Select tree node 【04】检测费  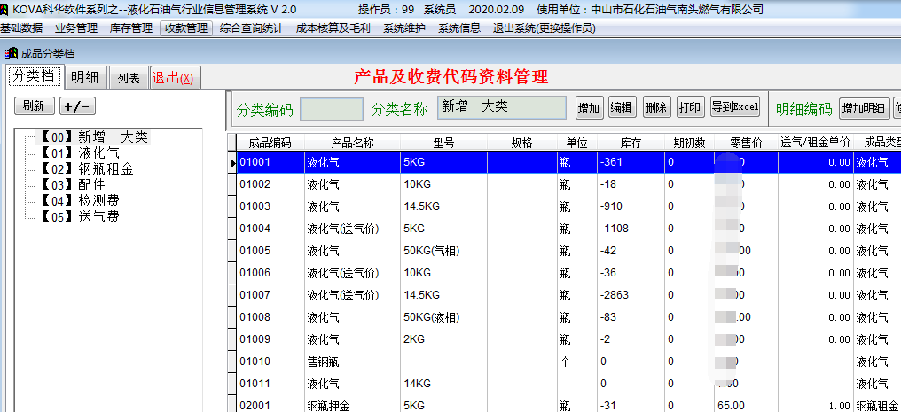pos(80,201)
